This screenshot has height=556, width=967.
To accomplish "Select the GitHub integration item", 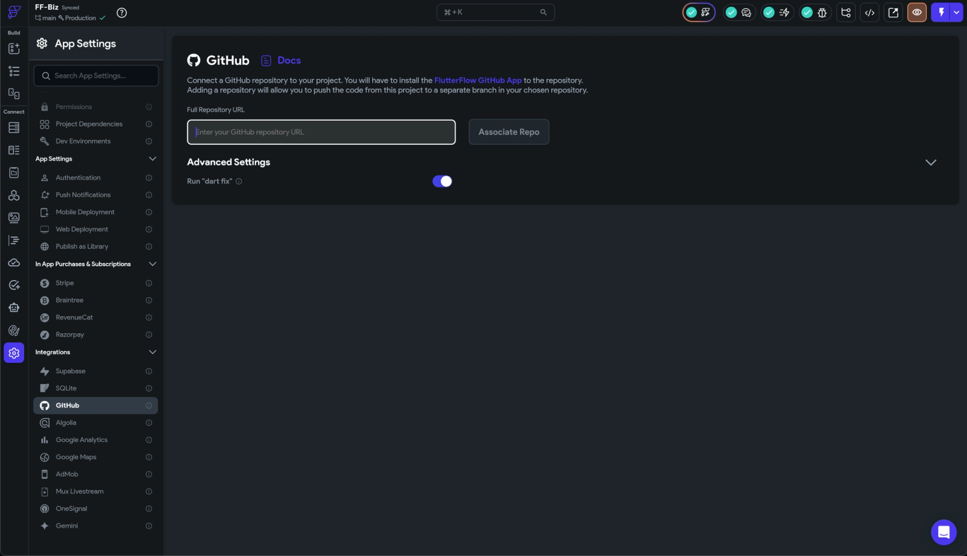I will [x=95, y=406].
